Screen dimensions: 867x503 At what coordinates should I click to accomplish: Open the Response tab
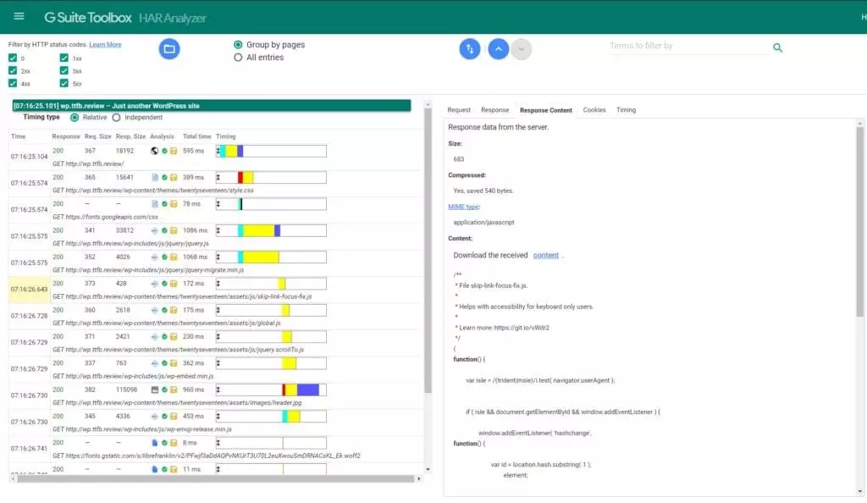pyautogui.click(x=494, y=110)
